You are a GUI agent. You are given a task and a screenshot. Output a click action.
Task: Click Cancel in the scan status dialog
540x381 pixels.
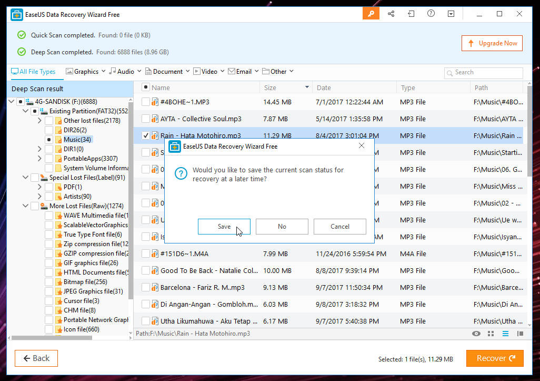tap(340, 227)
